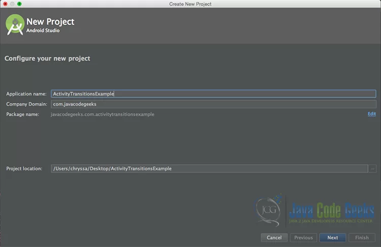Click the Project location path field
Viewport: 381px width, 247px height.
tap(209, 168)
